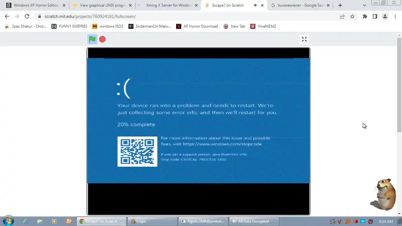Open the Windows Start orb
The image size is (402, 226).
[8, 221]
